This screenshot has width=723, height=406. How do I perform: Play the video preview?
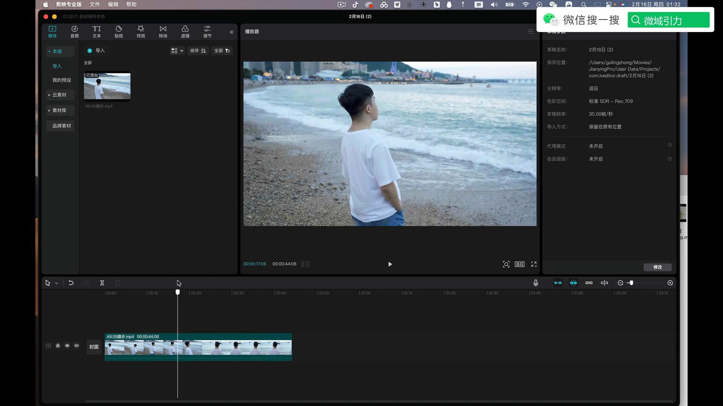coord(390,264)
